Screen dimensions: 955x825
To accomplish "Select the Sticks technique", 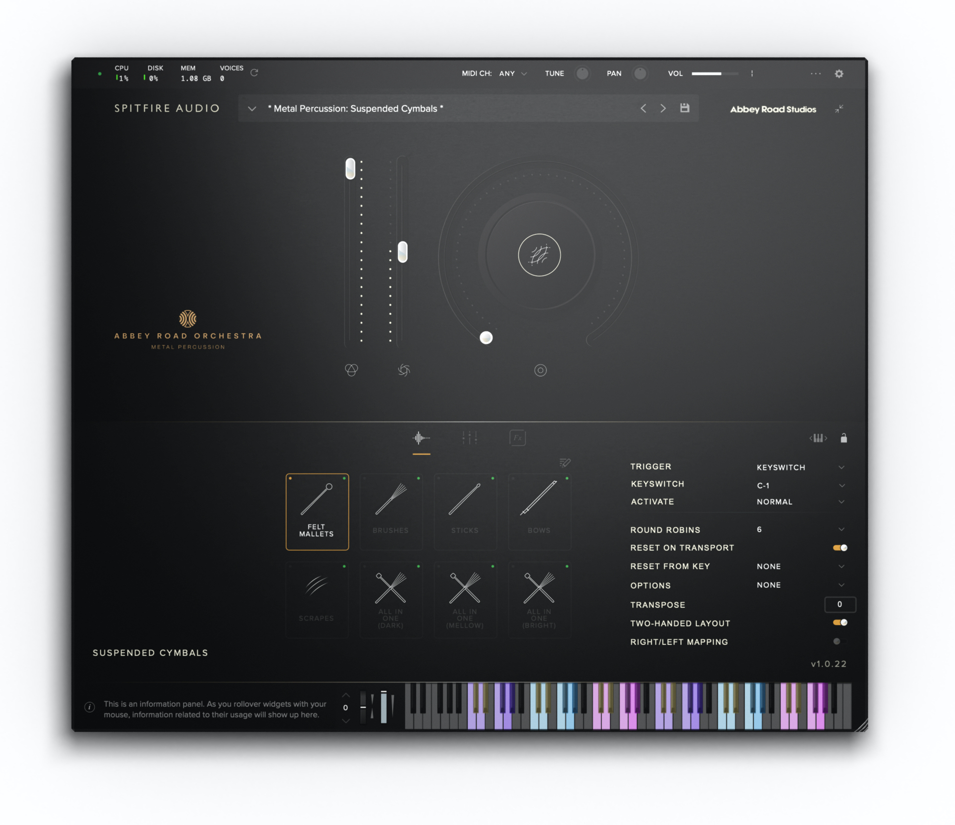I will coord(465,512).
